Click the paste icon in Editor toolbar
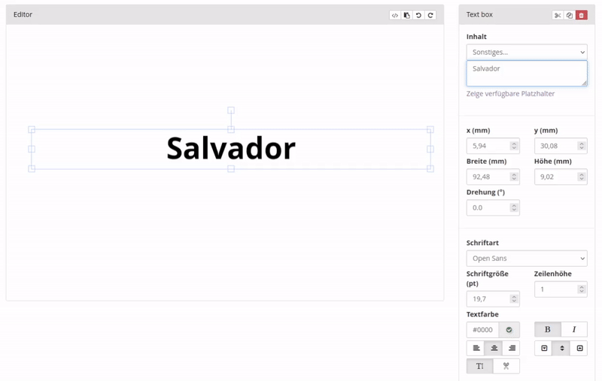This screenshot has width=602, height=381. click(406, 15)
